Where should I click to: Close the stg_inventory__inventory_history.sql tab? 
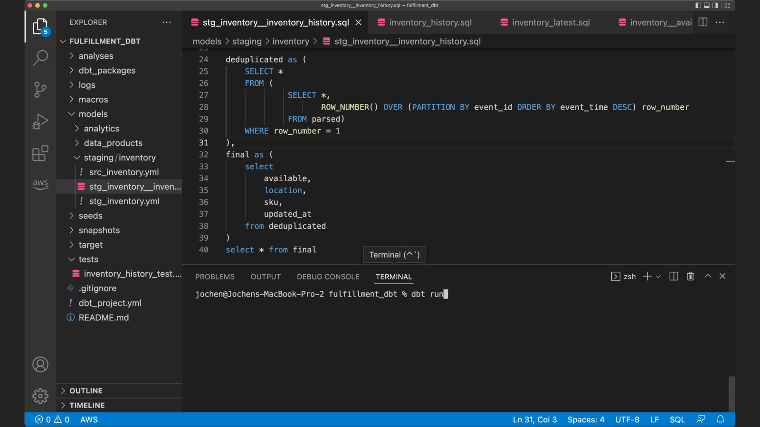pos(359,22)
